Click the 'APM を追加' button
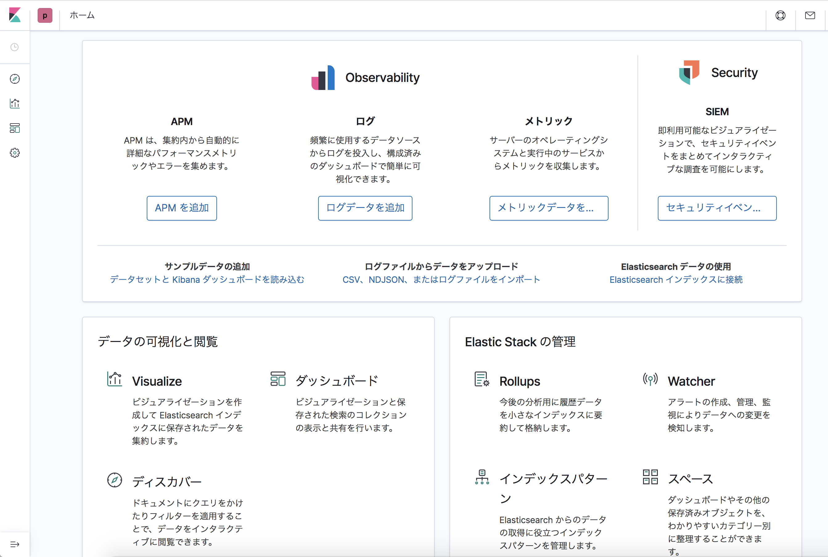Image resolution: width=828 pixels, height=557 pixels. 182,208
